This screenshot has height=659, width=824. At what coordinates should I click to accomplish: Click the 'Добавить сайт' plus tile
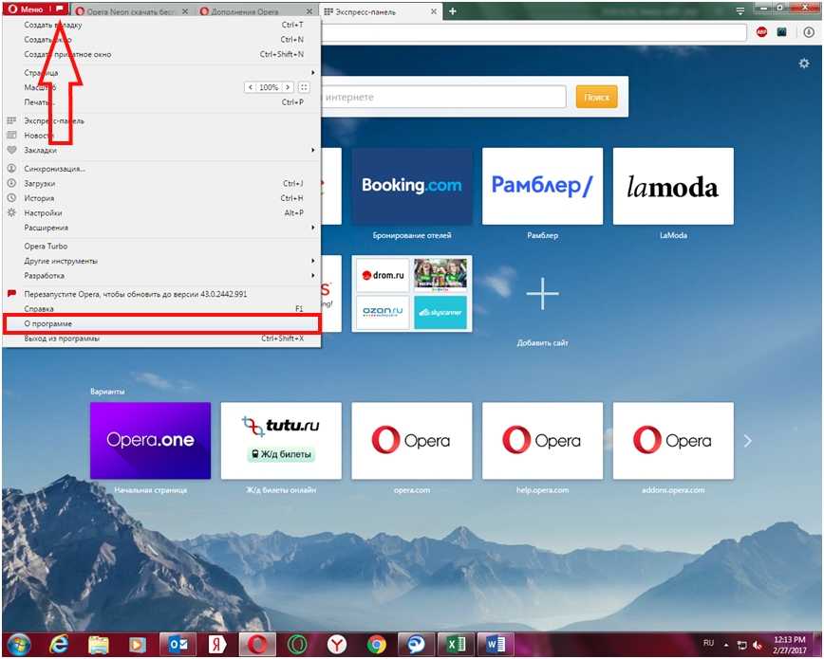[x=542, y=294]
